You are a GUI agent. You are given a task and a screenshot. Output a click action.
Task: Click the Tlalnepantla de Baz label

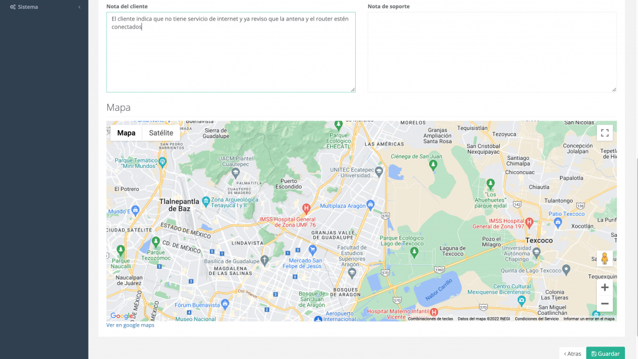click(x=179, y=205)
